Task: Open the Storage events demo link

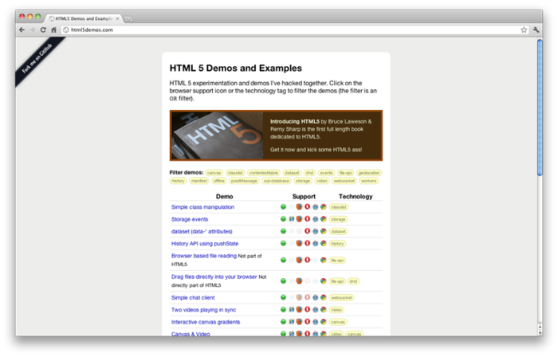Action: pyautogui.click(x=190, y=219)
